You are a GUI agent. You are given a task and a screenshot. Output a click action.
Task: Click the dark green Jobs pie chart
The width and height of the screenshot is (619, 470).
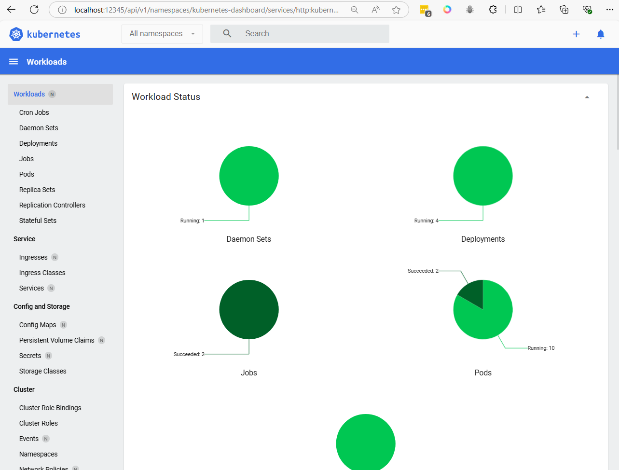[x=249, y=309]
